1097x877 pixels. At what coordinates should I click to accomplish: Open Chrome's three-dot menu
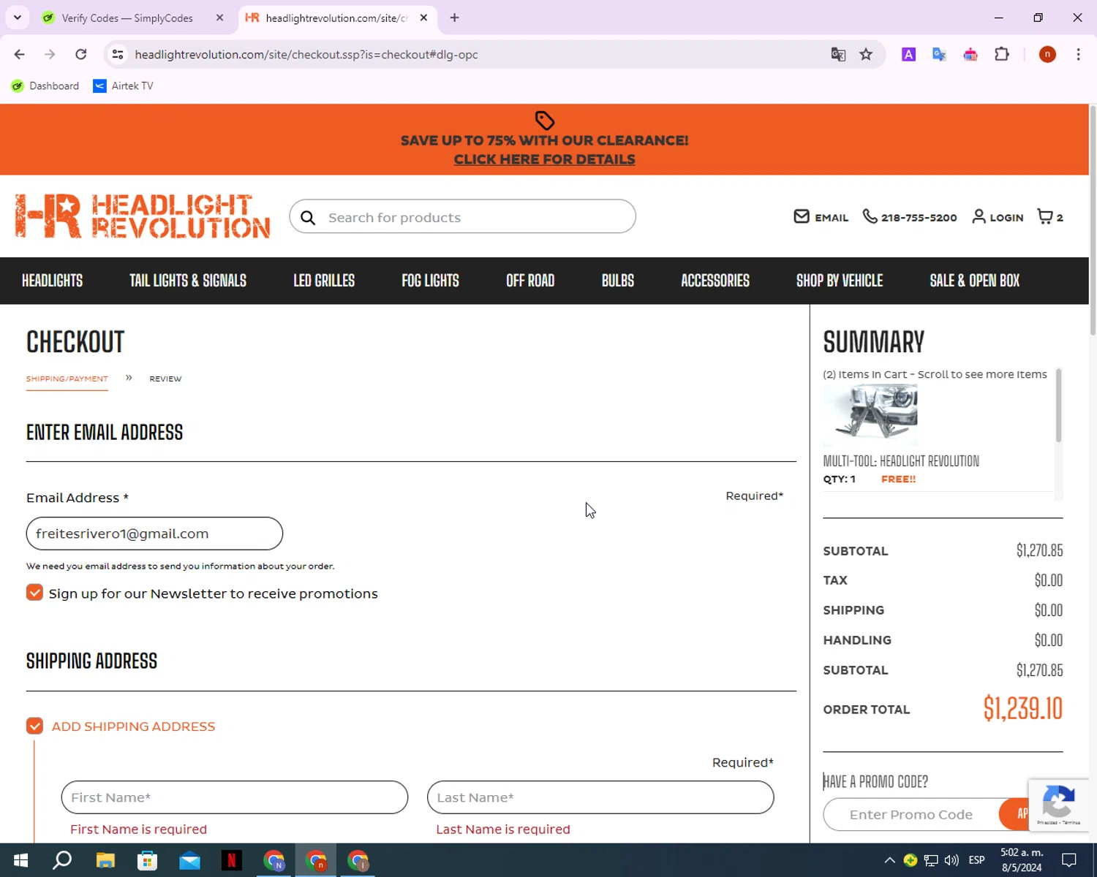[x=1078, y=54]
